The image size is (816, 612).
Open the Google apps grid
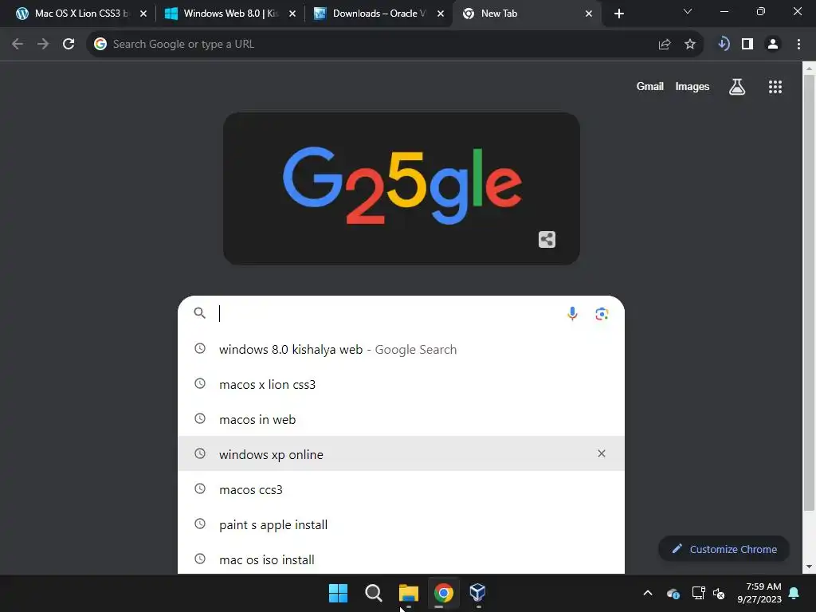[775, 87]
